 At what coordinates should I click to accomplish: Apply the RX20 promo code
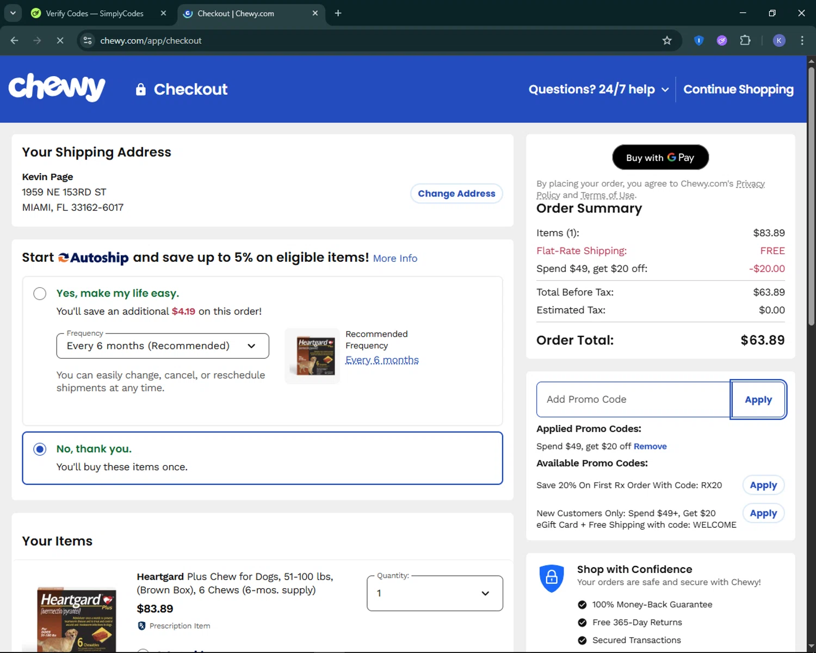763,485
